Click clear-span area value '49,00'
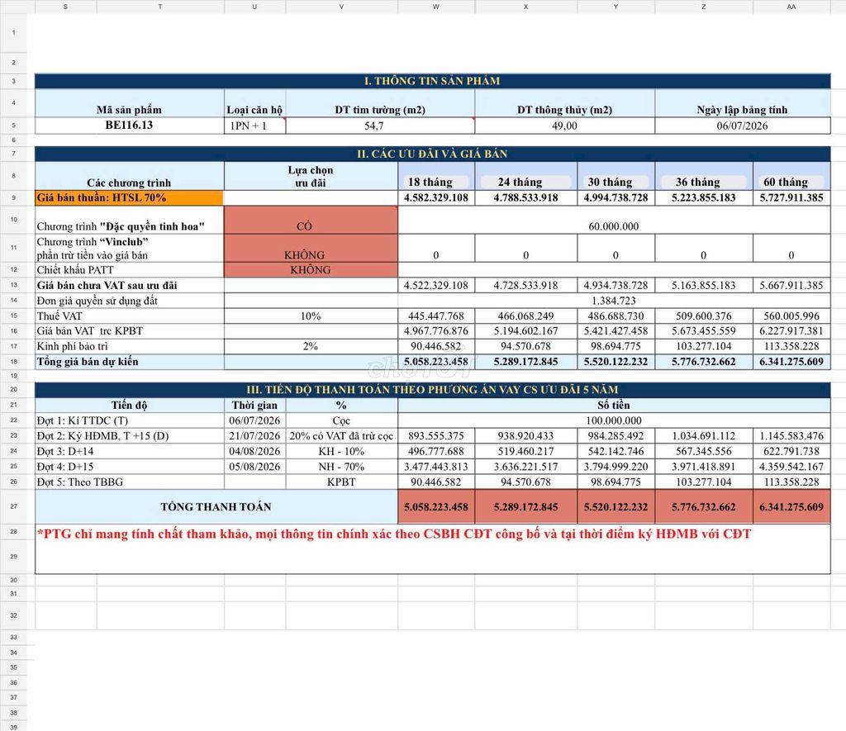The height and width of the screenshot is (731, 846). point(564,126)
